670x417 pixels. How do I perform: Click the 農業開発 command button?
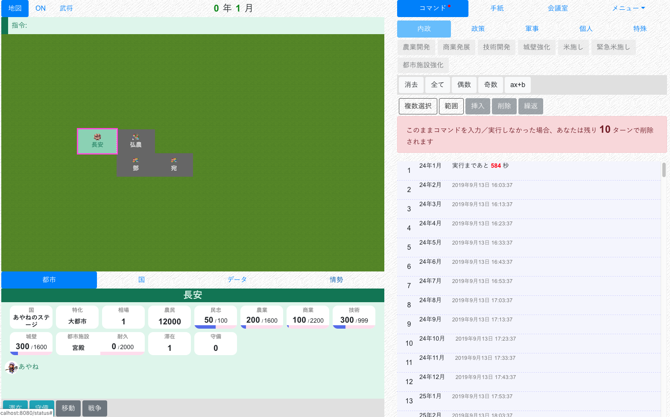pyautogui.click(x=416, y=47)
